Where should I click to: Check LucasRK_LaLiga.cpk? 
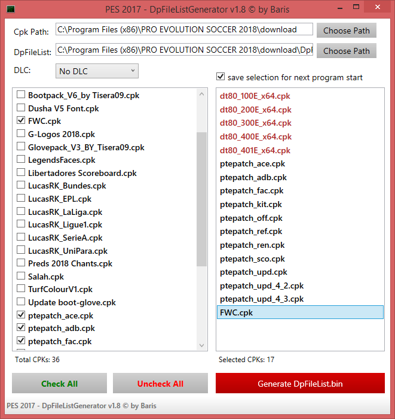pyautogui.click(x=21, y=211)
